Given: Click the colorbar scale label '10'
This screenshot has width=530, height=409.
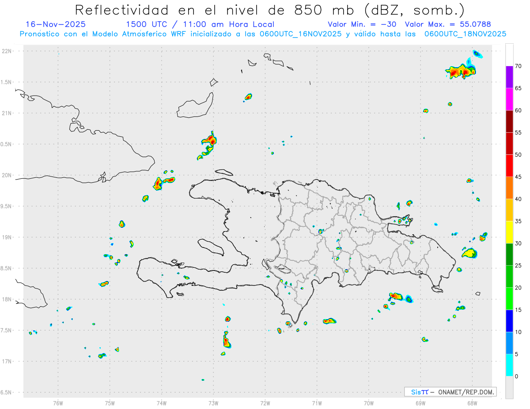Looking at the screenshot, I should click(519, 332).
